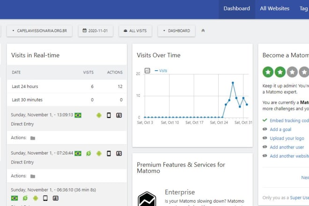Collapse the top controls with double chevron
Screen dimensions: 309x206
click(203, 30)
